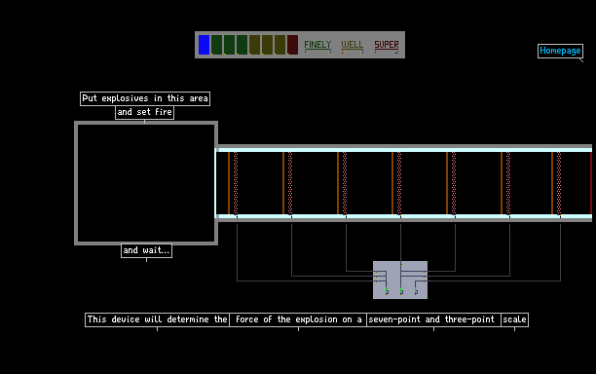Image resolution: width=596 pixels, height=374 pixels.
Task: Click the red end cap of the tube
Action: click(591, 183)
